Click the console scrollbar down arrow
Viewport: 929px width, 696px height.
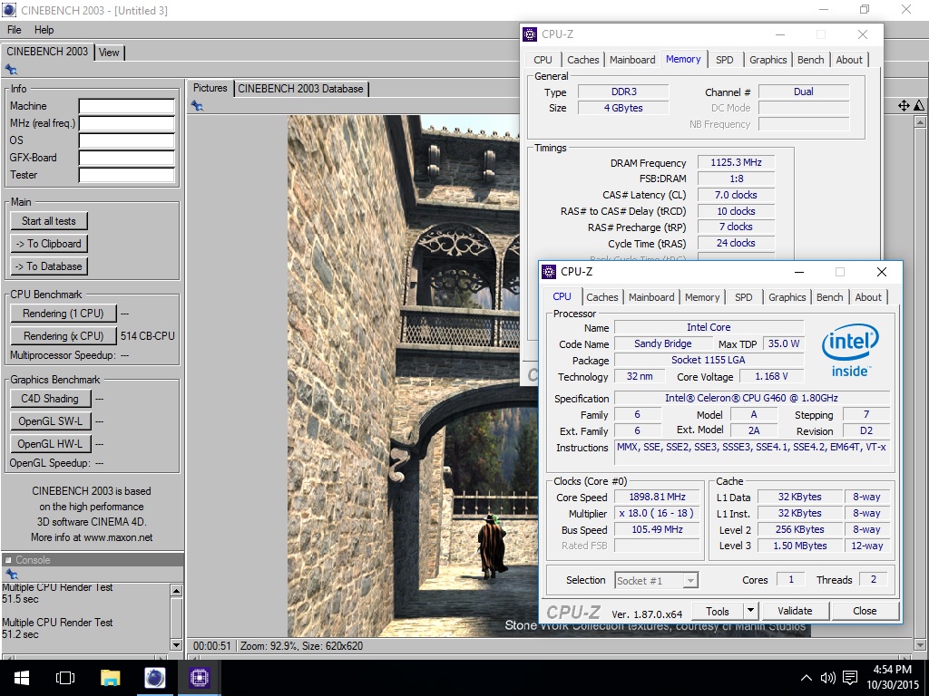point(176,644)
